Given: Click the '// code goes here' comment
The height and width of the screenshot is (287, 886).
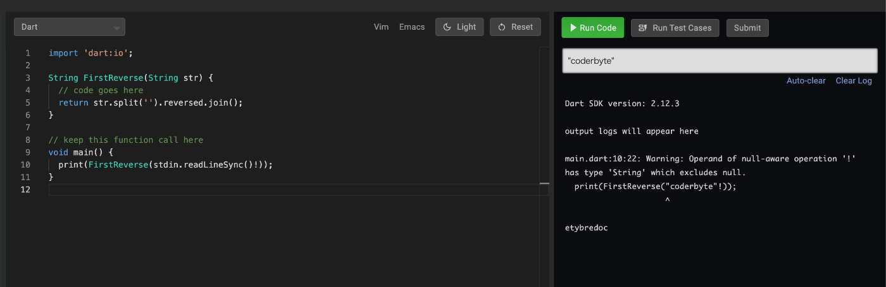Looking at the screenshot, I should click(101, 90).
